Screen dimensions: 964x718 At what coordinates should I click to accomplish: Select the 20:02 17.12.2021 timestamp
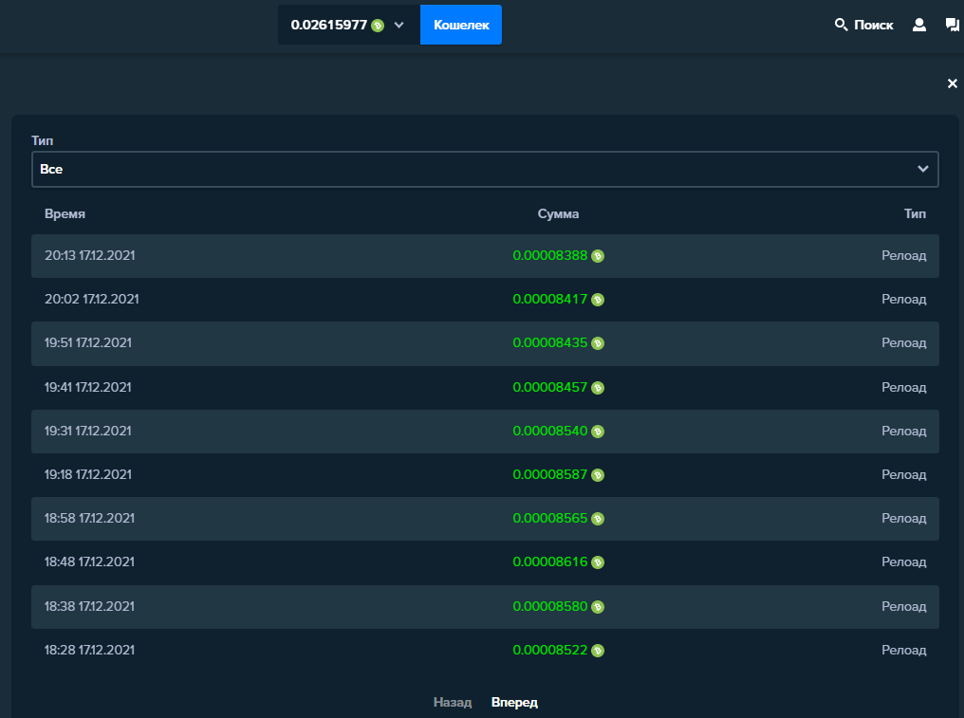click(92, 300)
